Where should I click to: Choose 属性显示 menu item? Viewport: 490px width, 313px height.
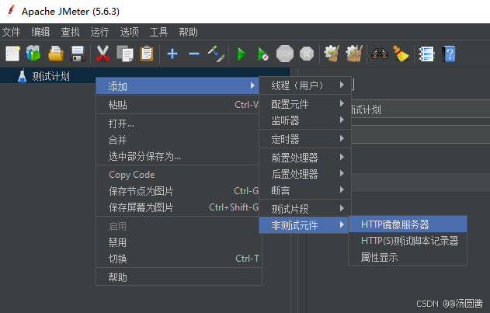pyautogui.click(x=408, y=257)
